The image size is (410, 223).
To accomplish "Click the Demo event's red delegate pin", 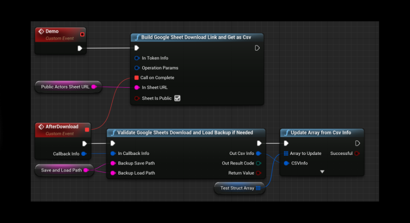I will pos(82,34).
